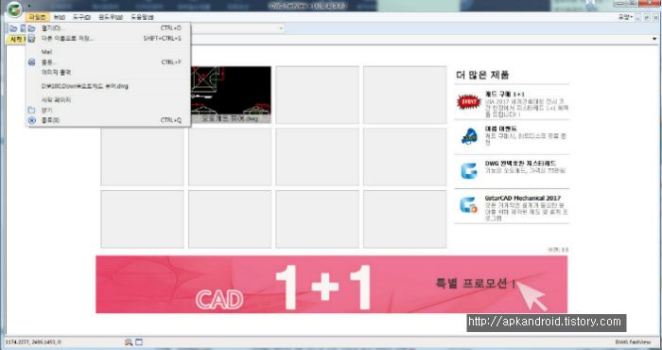Open the 모양 style dropdown at top right
The image size is (662, 350).
tap(624, 17)
